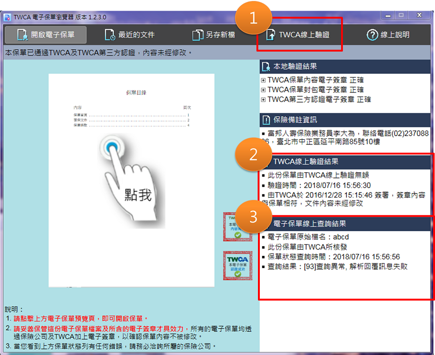
Task: Maximize the TWCA viewer window
Action: (401, 16)
